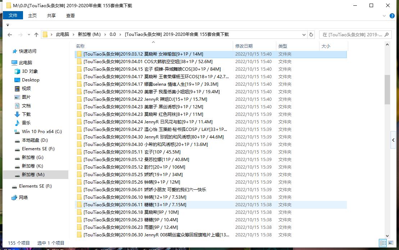The height and width of the screenshot is (250, 399).
Task: Click 新加卷 (M:) breadcrumb in address bar
Action: click(89, 34)
